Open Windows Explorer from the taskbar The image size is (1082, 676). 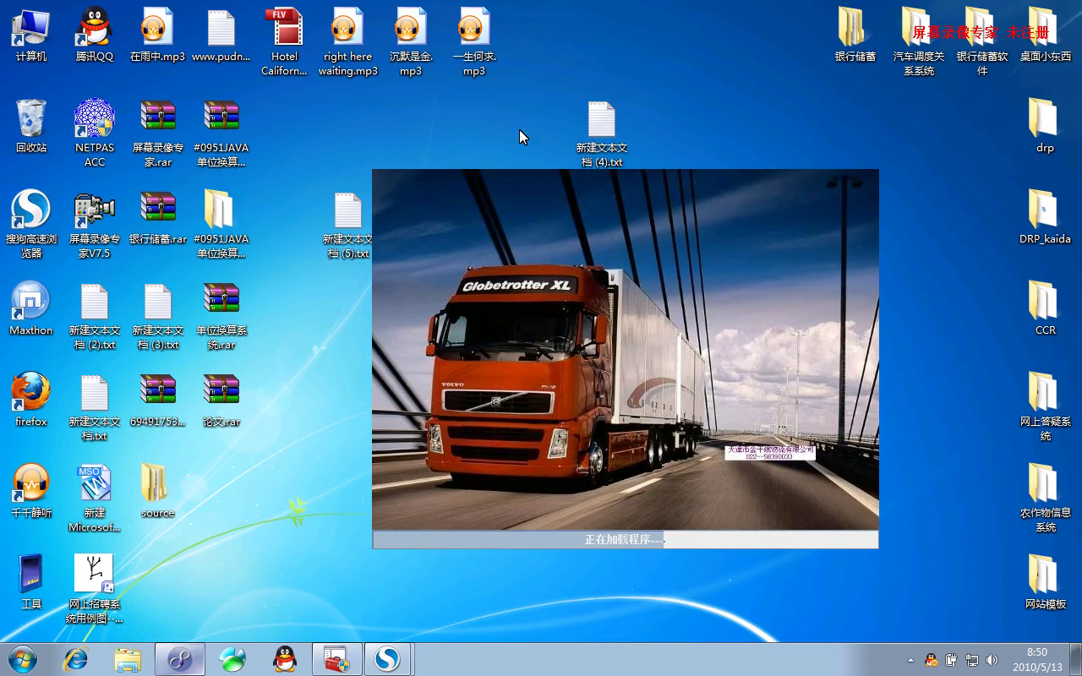(128, 659)
